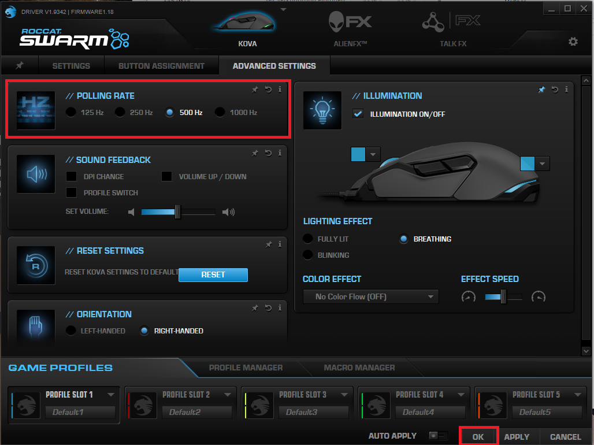Show info for Orientation panel

tap(280, 308)
